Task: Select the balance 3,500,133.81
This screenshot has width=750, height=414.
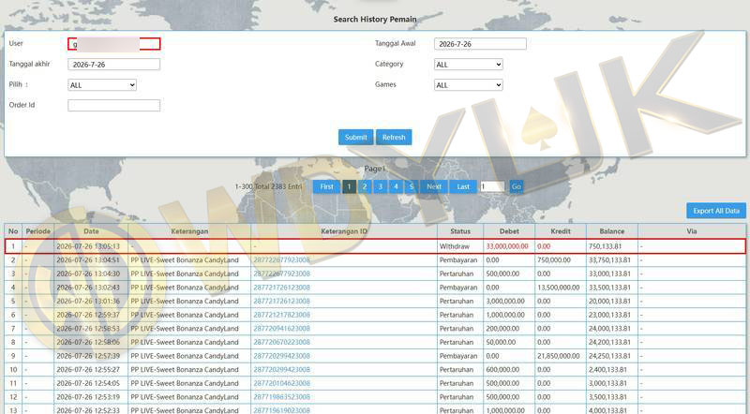Action: point(607,397)
